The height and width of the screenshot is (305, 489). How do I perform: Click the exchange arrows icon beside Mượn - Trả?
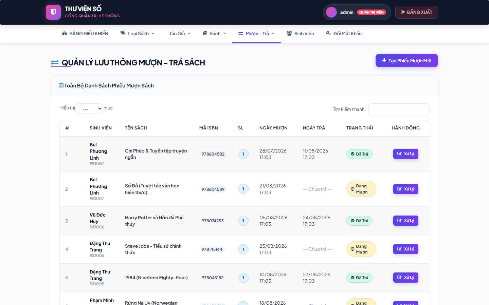coord(241,34)
